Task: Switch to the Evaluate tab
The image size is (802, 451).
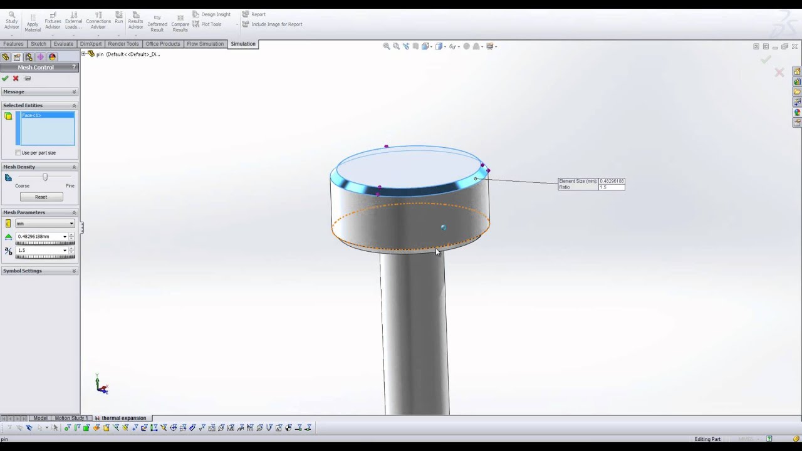Action: click(63, 44)
